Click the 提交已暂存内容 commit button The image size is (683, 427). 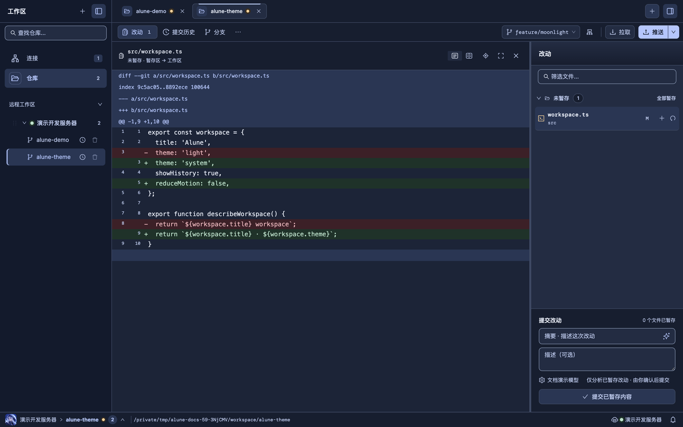pyautogui.click(x=607, y=397)
